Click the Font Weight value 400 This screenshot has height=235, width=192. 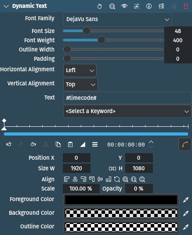[x=178, y=40]
